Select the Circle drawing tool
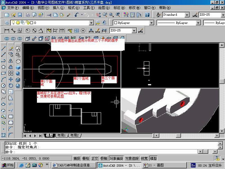 click(4, 86)
